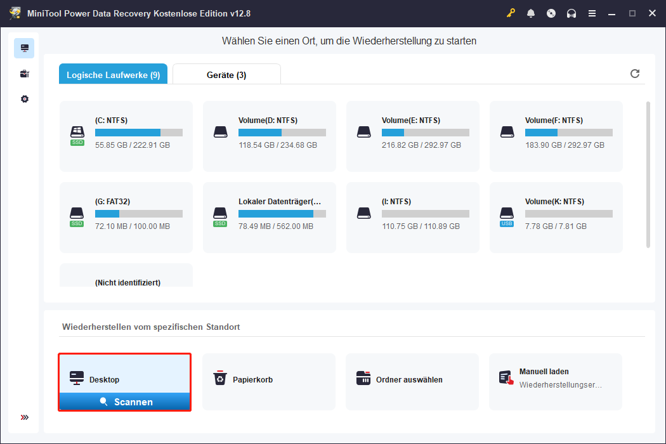Open the hamburger menu

[x=592, y=13]
